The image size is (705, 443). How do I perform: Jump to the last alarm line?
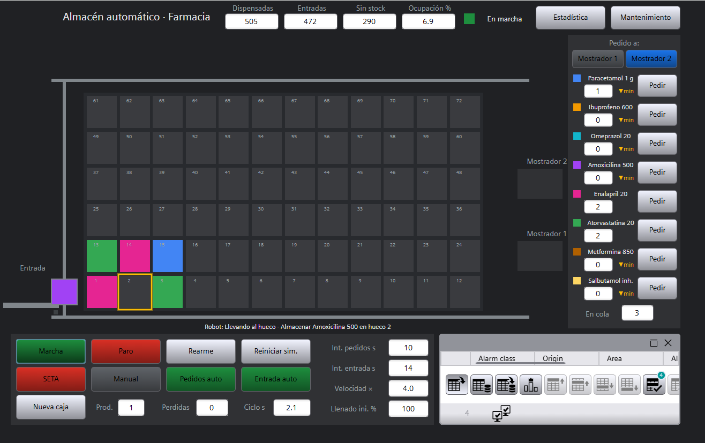(x=629, y=384)
